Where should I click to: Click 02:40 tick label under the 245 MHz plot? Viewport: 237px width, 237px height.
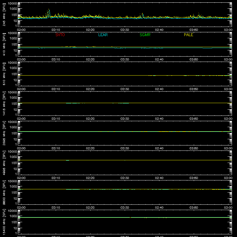[159, 30]
